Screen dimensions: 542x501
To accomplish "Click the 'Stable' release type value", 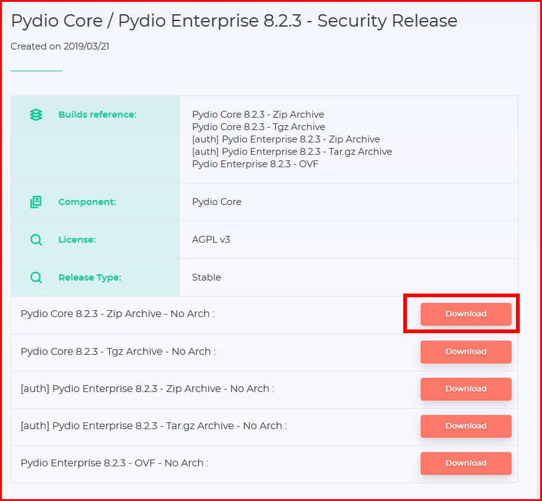I will (x=206, y=277).
